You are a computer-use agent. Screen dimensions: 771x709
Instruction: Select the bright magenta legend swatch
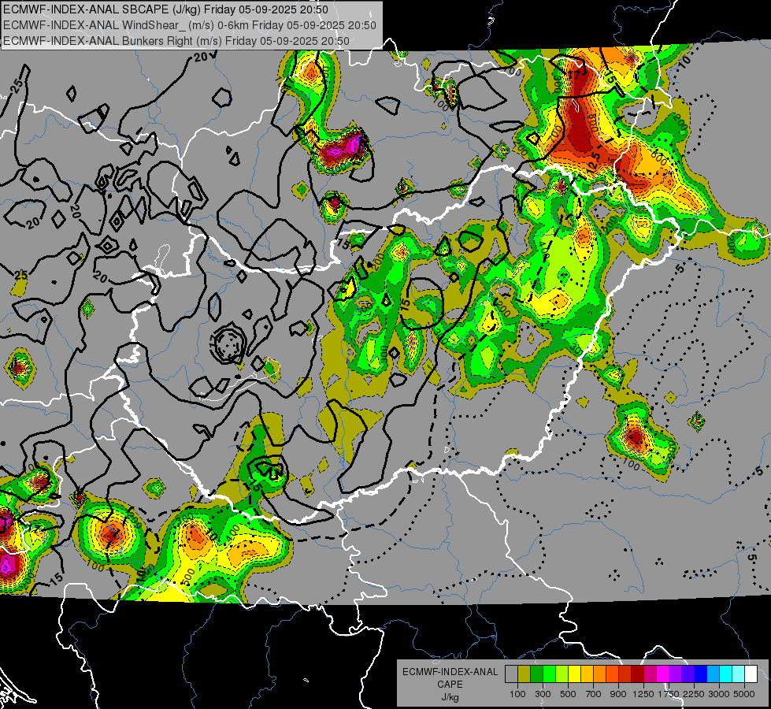[663, 674]
